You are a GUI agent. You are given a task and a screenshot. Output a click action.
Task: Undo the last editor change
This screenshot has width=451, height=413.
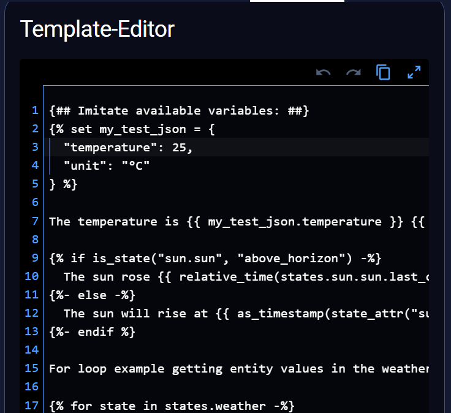coord(324,72)
